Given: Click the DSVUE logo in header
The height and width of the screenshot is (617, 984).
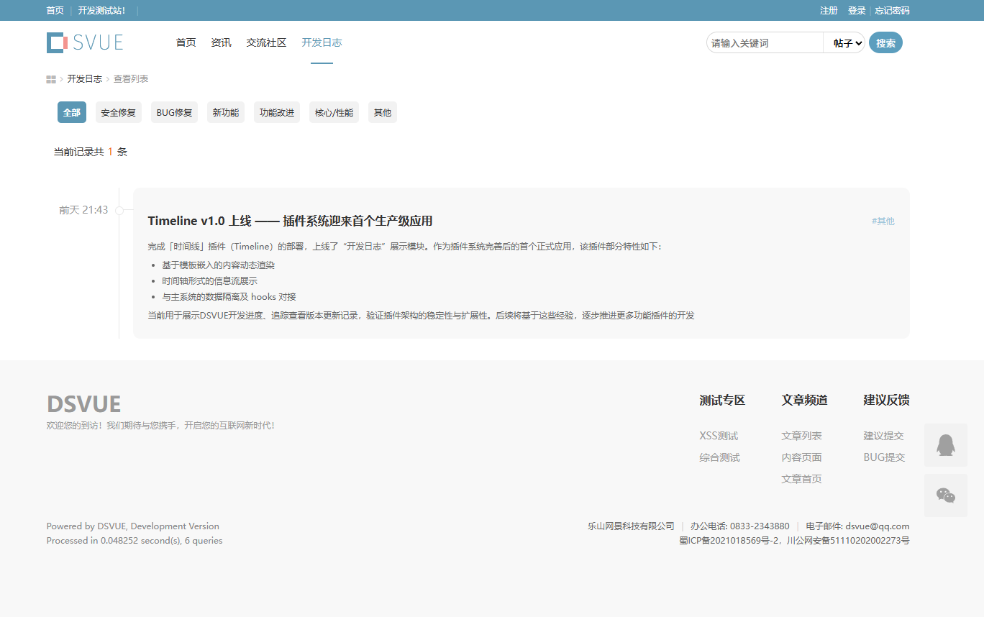Looking at the screenshot, I should click(x=85, y=42).
